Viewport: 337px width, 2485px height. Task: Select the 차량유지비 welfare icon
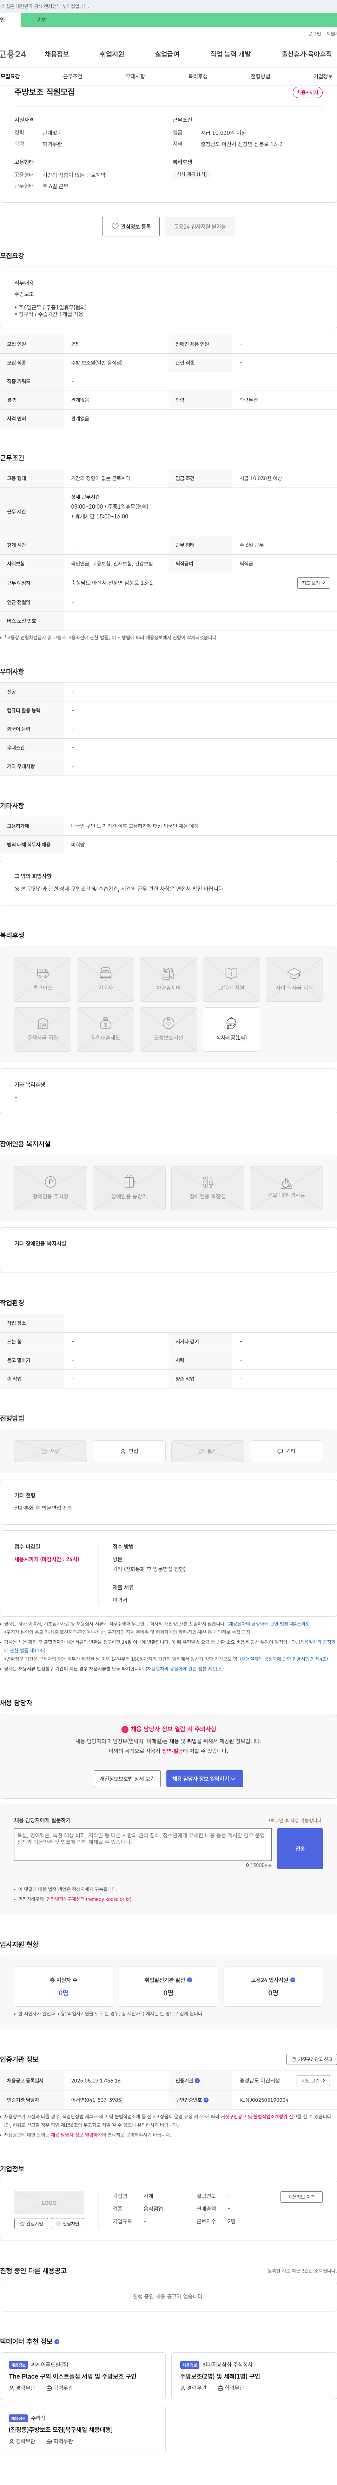click(x=168, y=979)
